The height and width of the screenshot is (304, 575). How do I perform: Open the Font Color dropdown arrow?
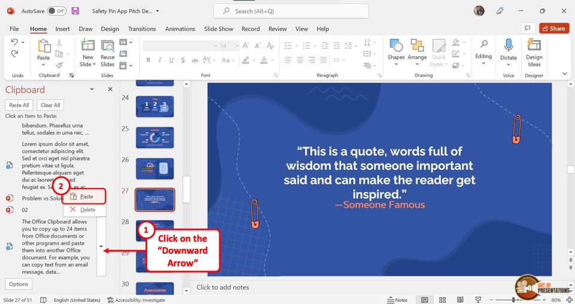[x=273, y=60]
